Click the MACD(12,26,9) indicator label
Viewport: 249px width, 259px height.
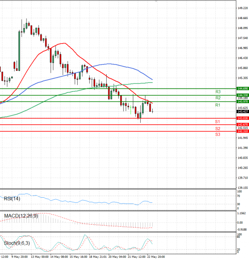click(21, 216)
